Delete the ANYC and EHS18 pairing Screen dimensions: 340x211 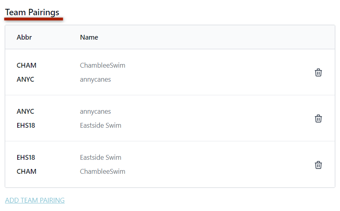point(318,119)
